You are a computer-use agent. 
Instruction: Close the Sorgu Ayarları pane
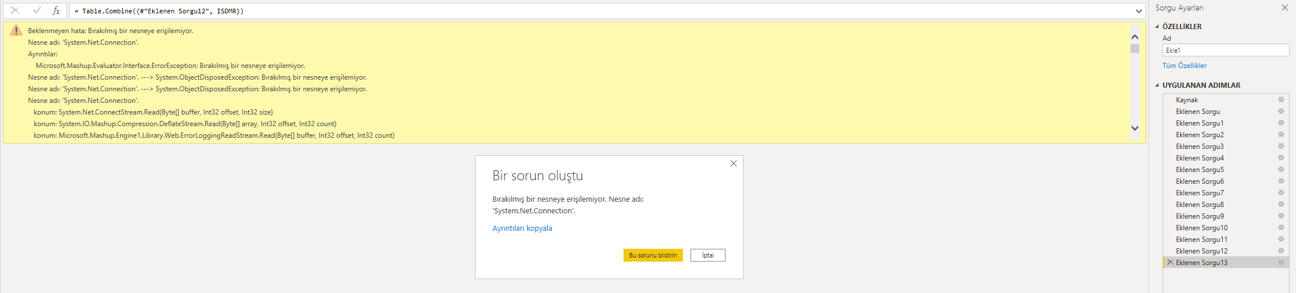[1284, 8]
